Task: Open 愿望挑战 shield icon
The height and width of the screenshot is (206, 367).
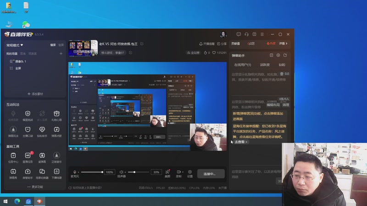Action: [28, 114]
